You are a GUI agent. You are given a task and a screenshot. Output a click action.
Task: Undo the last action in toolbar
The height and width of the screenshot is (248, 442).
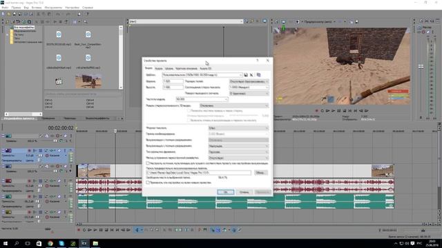[58, 14]
